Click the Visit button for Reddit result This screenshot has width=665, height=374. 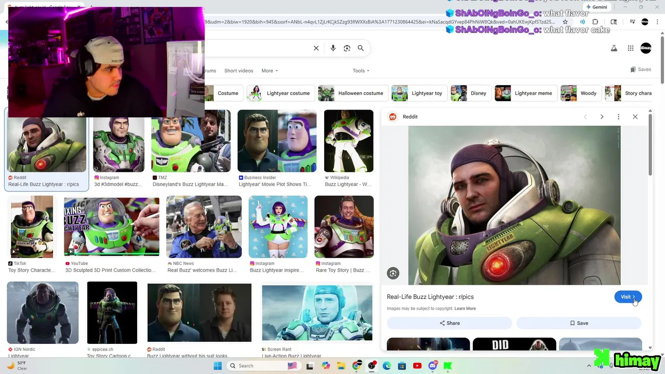coord(628,297)
